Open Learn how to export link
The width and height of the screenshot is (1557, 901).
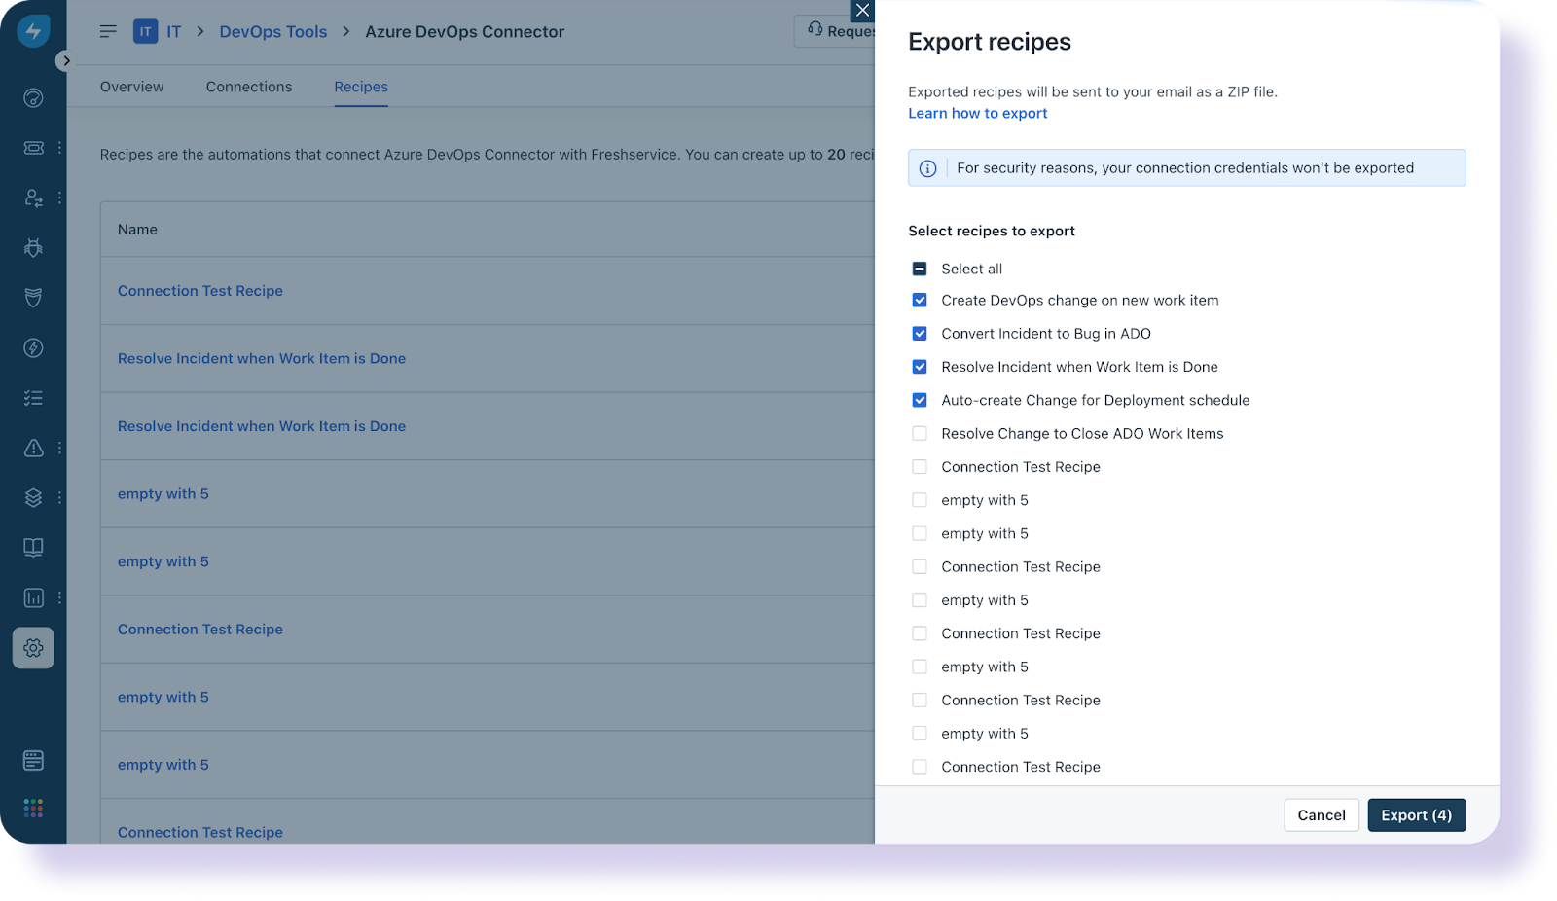coord(978,113)
